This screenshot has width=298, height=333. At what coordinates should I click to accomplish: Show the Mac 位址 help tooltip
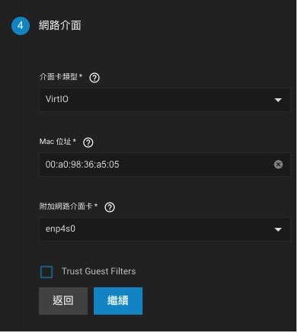tap(88, 142)
